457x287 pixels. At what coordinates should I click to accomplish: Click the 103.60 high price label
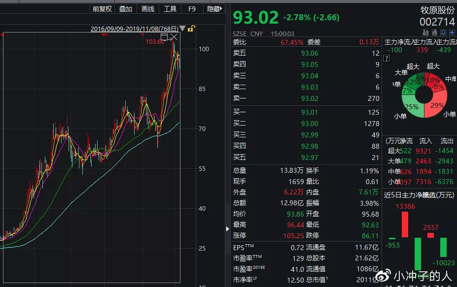(155, 42)
